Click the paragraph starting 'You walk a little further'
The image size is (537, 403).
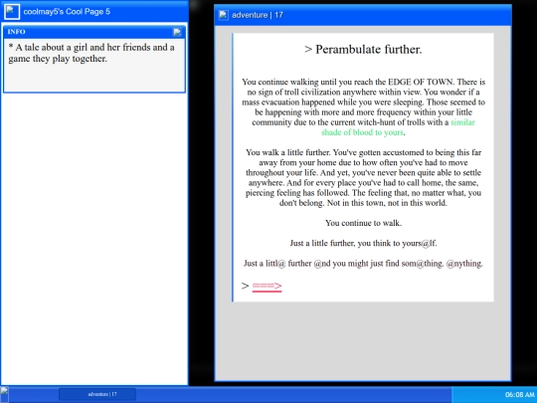point(363,177)
